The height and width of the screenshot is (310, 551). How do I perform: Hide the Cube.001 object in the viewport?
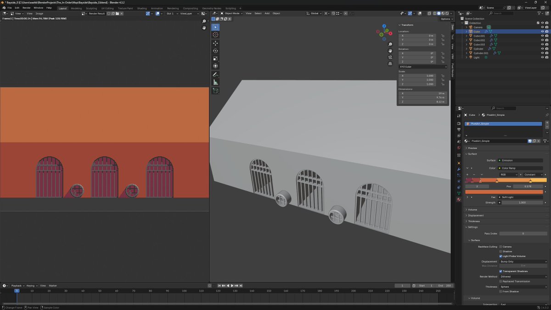click(542, 36)
